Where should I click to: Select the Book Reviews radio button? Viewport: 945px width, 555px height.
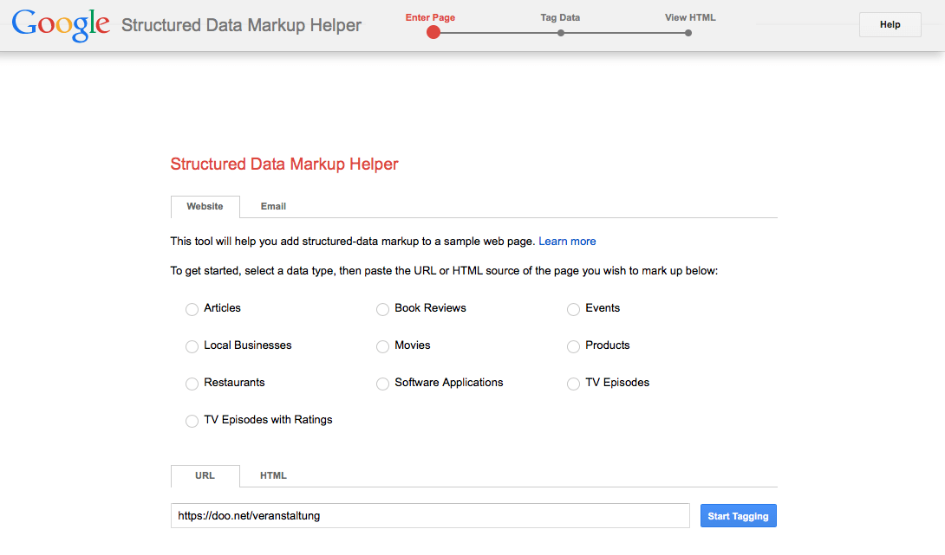[x=382, y=309]
